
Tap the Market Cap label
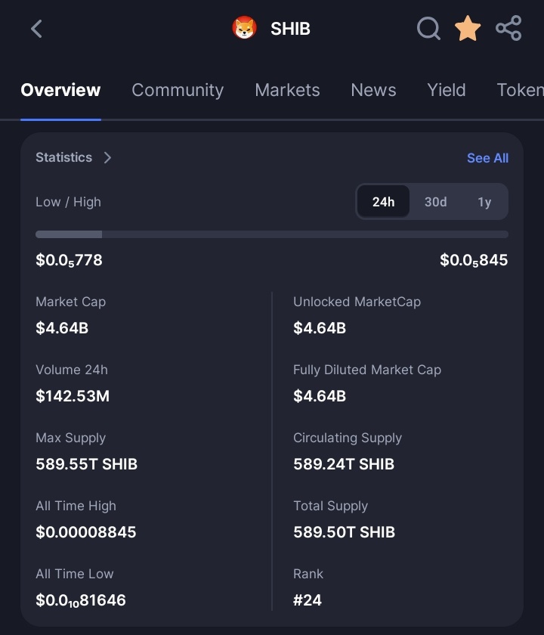pos(71,302)
